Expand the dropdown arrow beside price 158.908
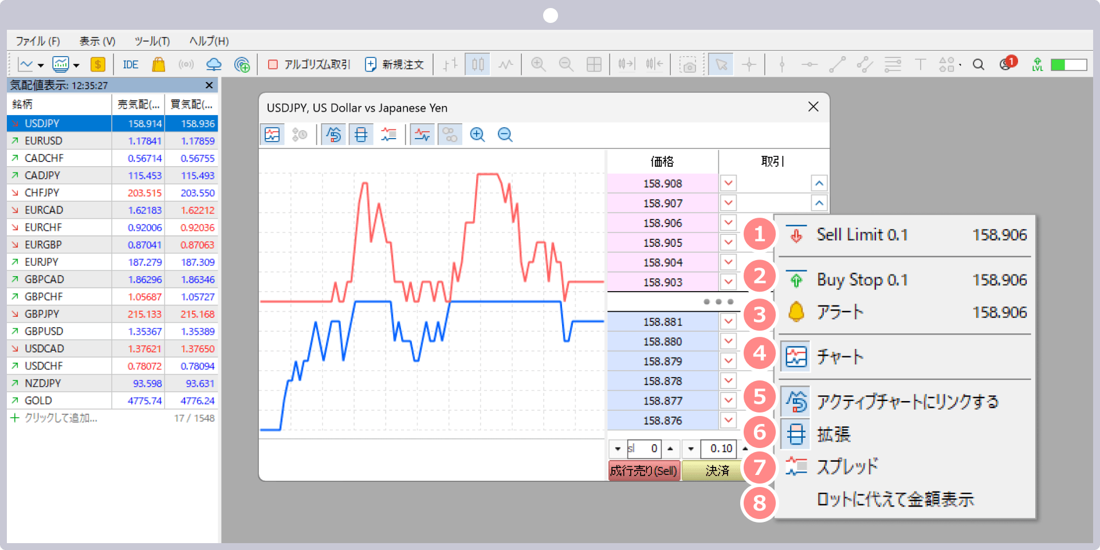The height and width of the screenshot is (550, 1100). (x=728, y=183)
